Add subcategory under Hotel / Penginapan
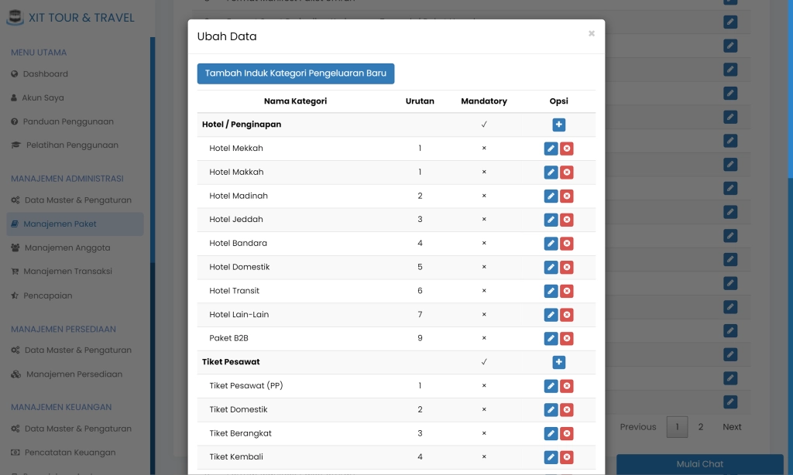This screenshot has height=475, width=793. 559,125
